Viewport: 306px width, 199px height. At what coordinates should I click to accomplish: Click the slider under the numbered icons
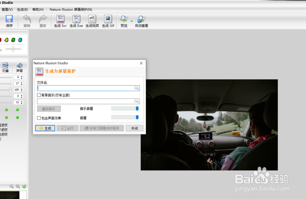pyautogui.click(x=13, y=49)
